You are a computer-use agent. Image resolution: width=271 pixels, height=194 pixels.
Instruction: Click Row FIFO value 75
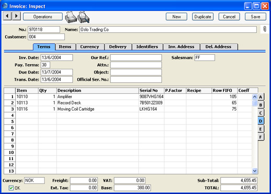pyautogui.click(x=224, y=109)
